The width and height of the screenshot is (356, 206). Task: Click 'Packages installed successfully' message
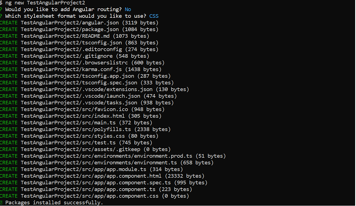tap(53, 202)
